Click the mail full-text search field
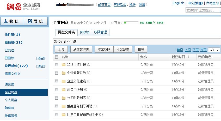 pos(203,10)
